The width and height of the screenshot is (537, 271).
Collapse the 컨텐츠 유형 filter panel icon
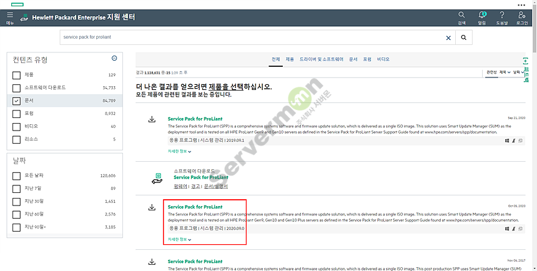[114, 58]
